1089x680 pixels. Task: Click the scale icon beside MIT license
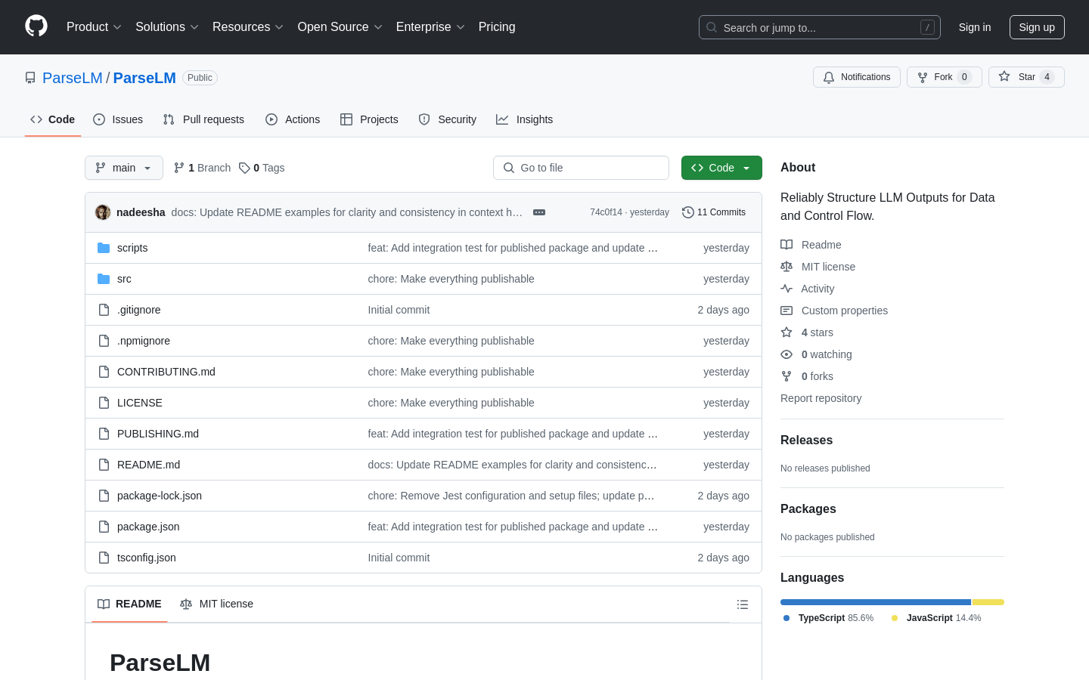(786, 267)
